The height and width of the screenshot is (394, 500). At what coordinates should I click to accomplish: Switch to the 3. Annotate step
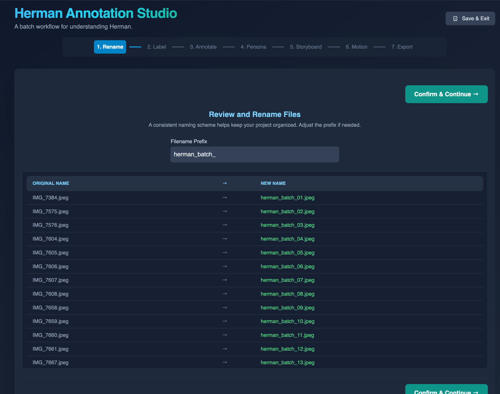[x=203, y=47]
